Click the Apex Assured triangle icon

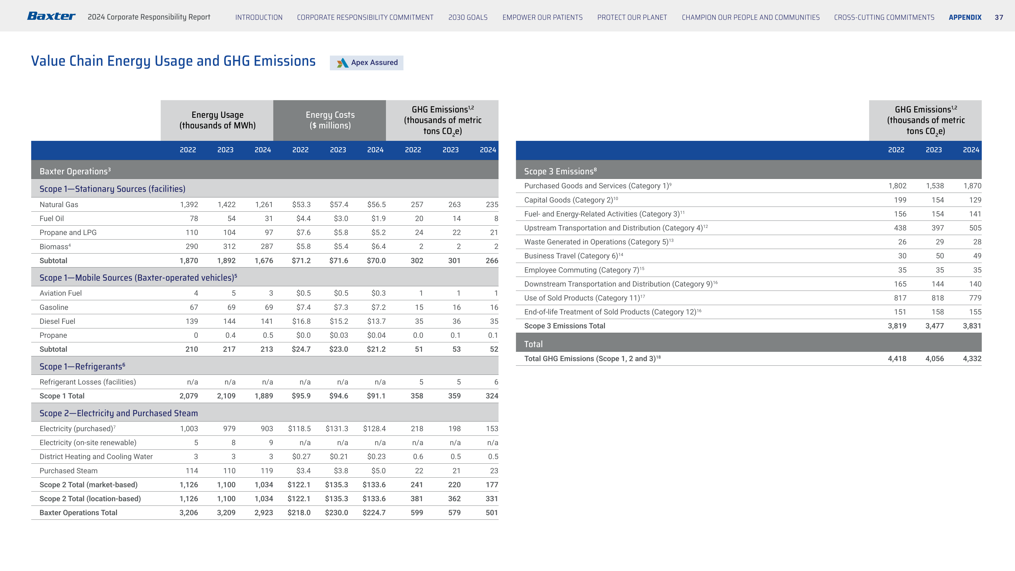pos(342,63)
